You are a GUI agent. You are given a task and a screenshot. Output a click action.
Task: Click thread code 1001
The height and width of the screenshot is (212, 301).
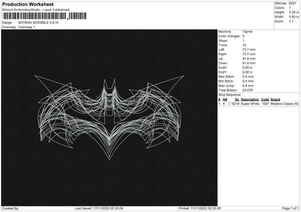265,103
